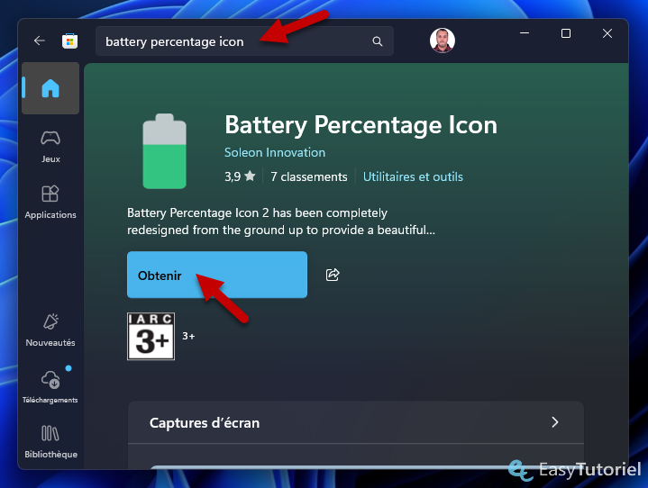The width and height of the screenshot is (648, 488).
Task: Go to the Home sidebar tab
Action: pyautogui.click(x=50, y=88)
